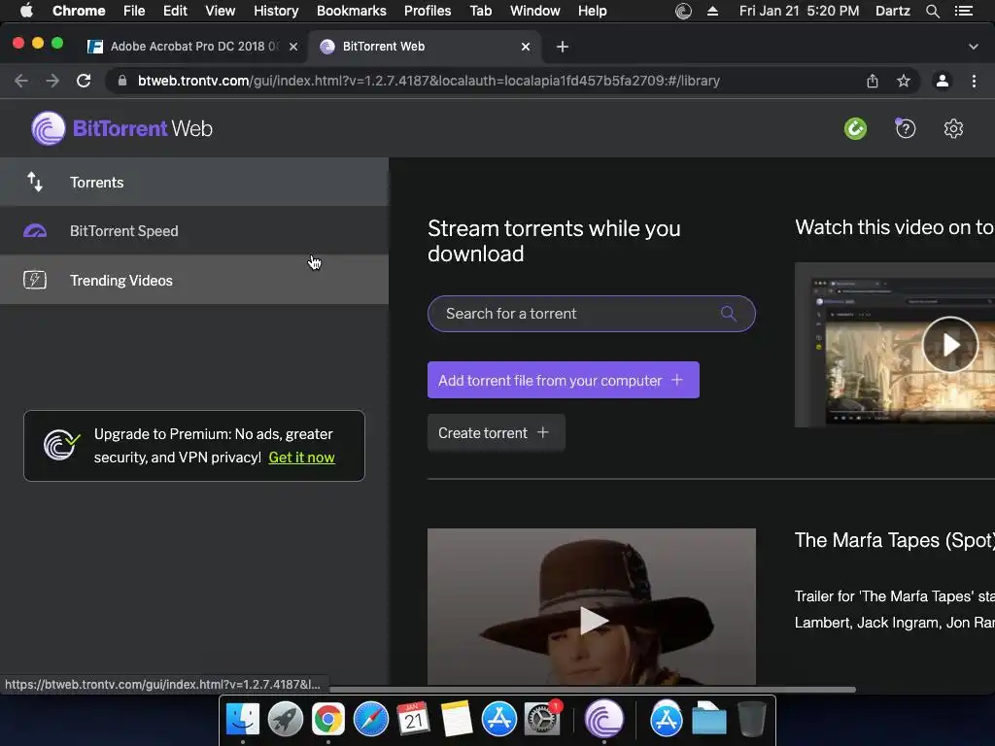Close the BitTorrent Web tab
The height and width of the screenshot is (746, 995).
click(x=526, y=47)
